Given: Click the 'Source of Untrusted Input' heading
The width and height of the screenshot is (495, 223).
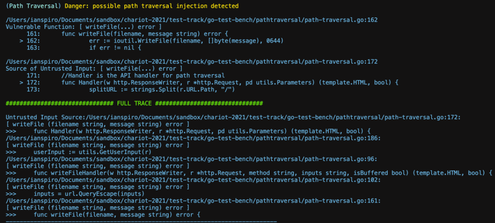Looking at the screenshot, I should point(94,69).
